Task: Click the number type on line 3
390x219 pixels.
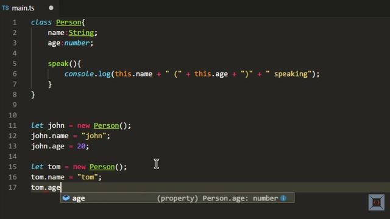Action: coord(77,43)
